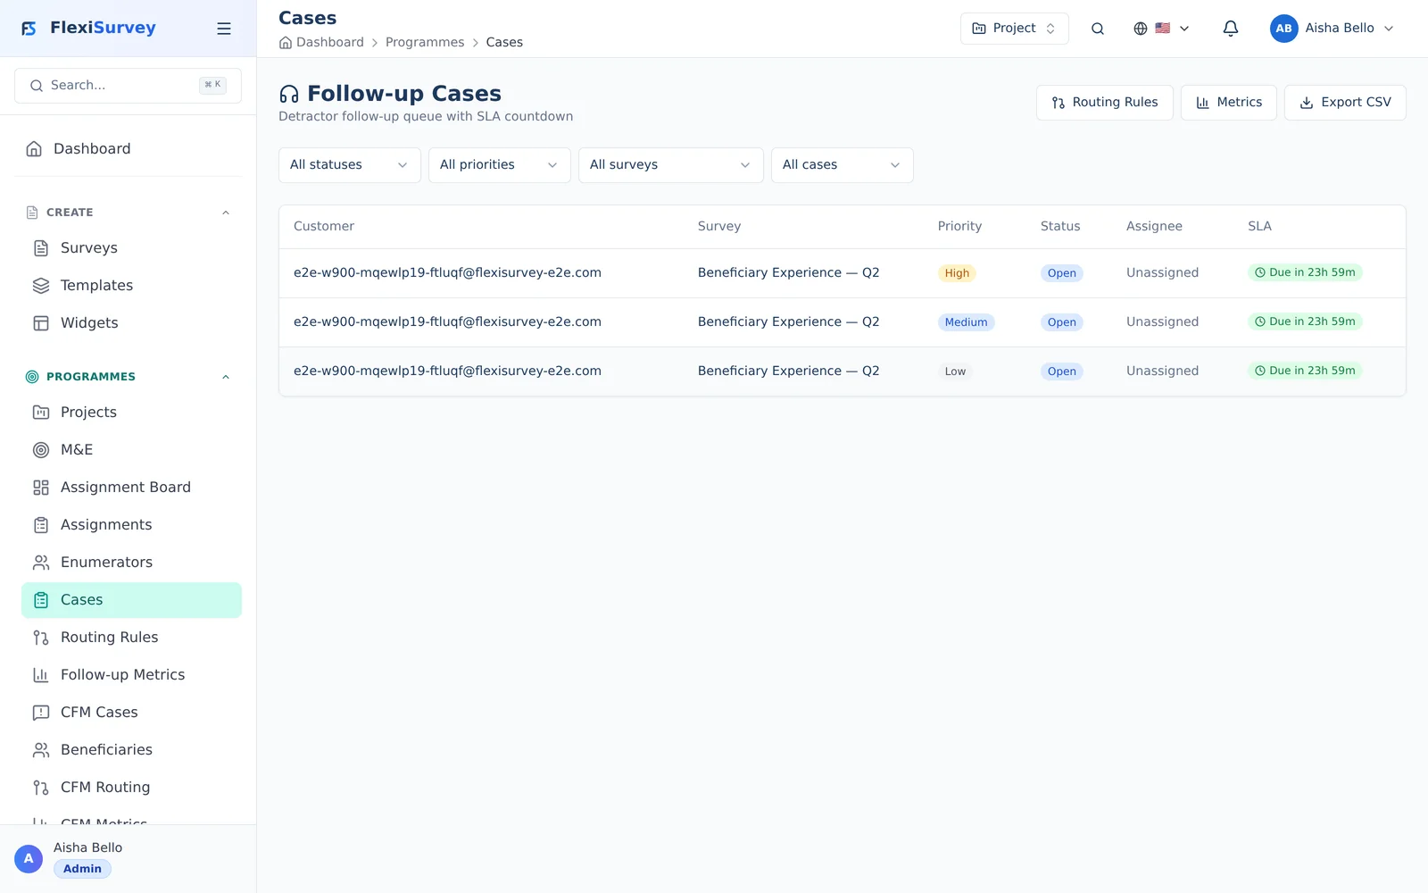
Task: Click the M&E target icon
Action: 41,450
